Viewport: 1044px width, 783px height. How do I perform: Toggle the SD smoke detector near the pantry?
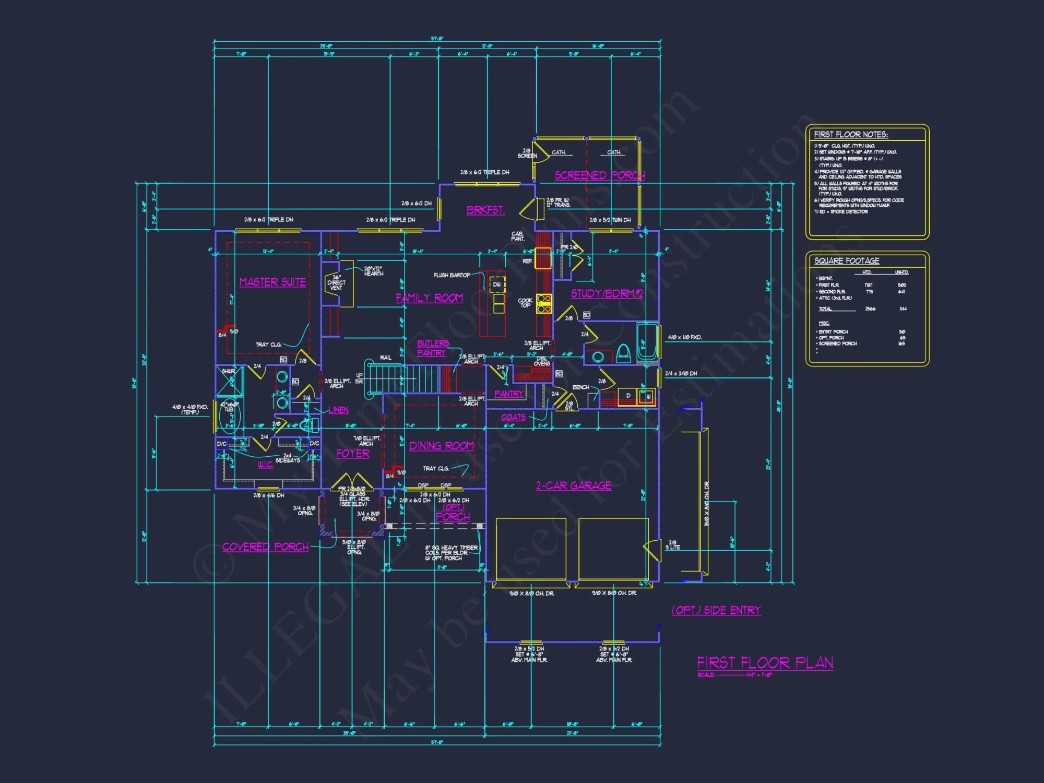click(559, 374)
